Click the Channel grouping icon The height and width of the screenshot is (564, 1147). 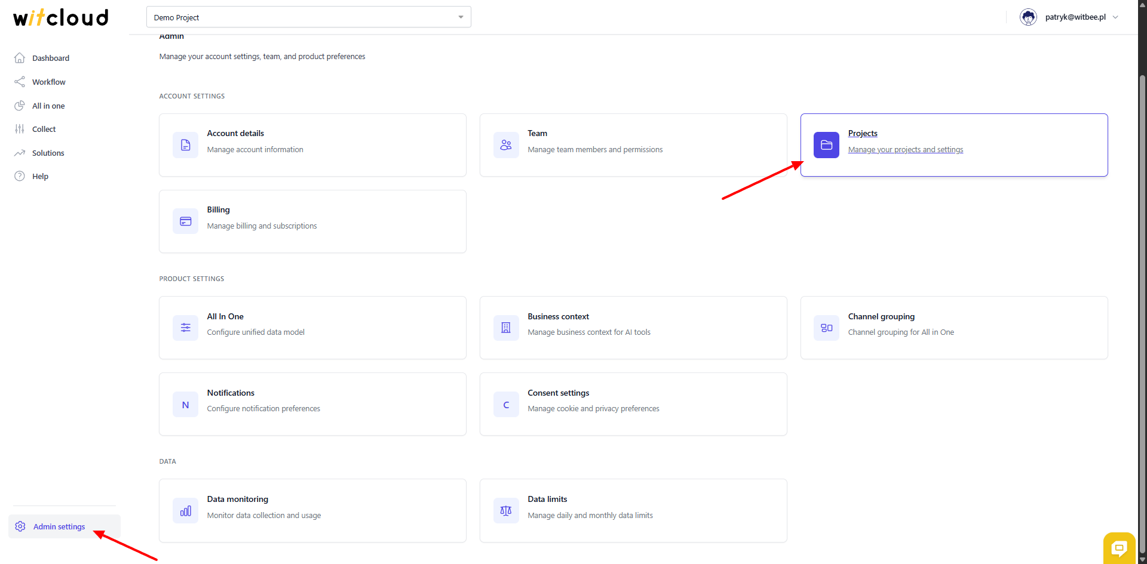826,328
